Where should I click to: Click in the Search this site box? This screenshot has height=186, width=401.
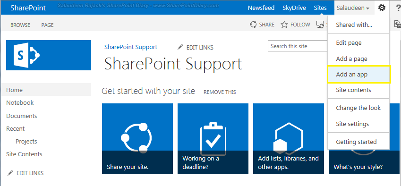[x=298, y=46]
